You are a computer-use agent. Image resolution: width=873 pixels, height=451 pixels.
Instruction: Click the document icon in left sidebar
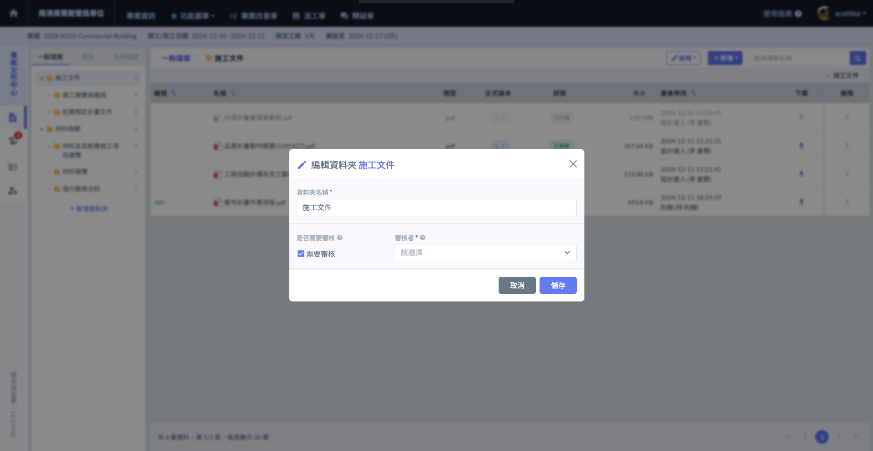click(13, 117)
